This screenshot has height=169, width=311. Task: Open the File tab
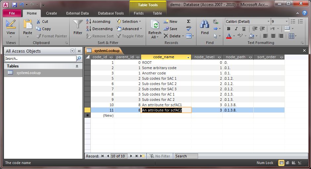(x=12, y=13)
